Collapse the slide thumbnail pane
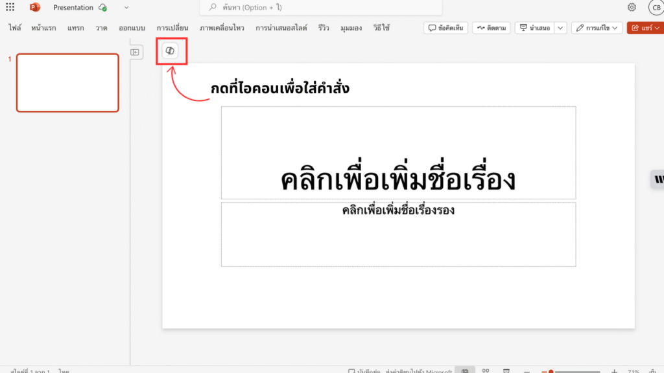 pyautogui.click(x=135, y=52)
